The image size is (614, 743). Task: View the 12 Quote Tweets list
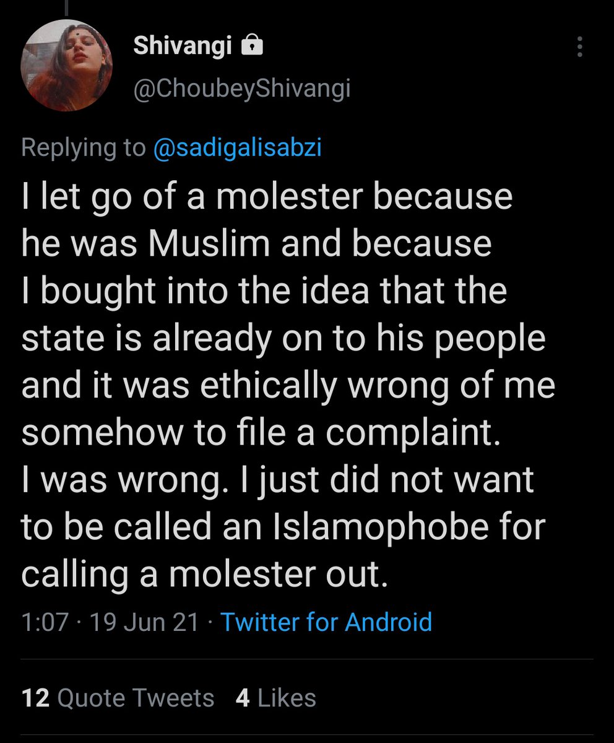pos(118,698)
